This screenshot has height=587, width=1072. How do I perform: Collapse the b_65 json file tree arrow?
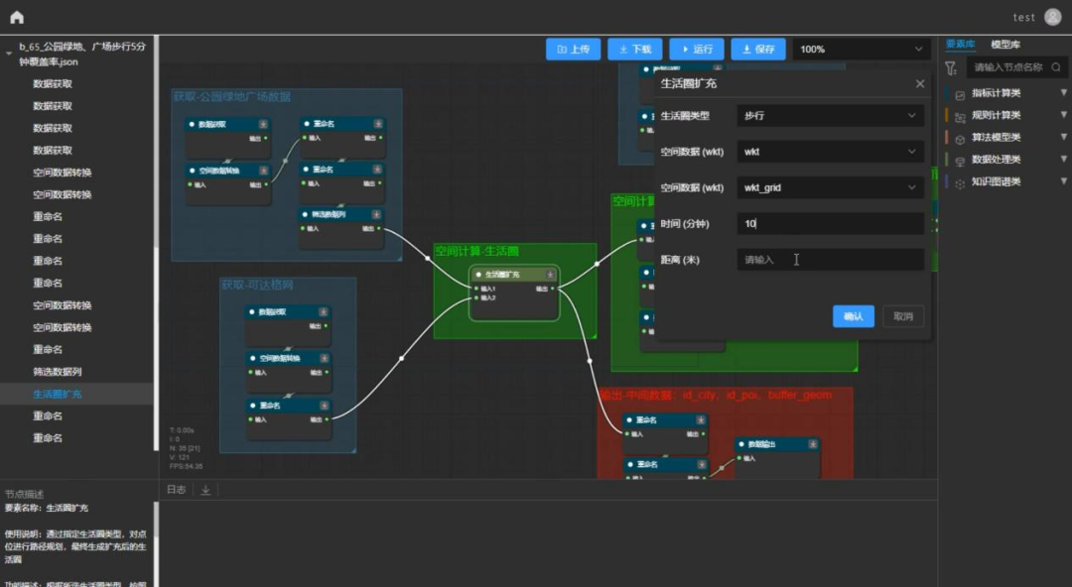(9, 54)
